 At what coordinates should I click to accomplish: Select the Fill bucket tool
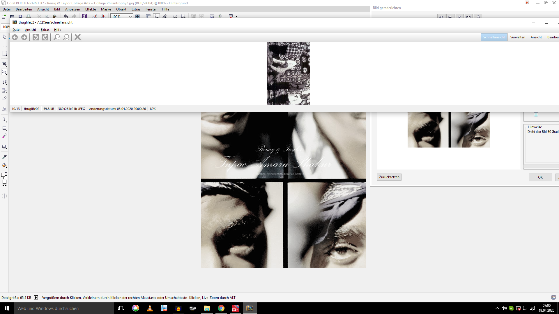click(4, 165)
